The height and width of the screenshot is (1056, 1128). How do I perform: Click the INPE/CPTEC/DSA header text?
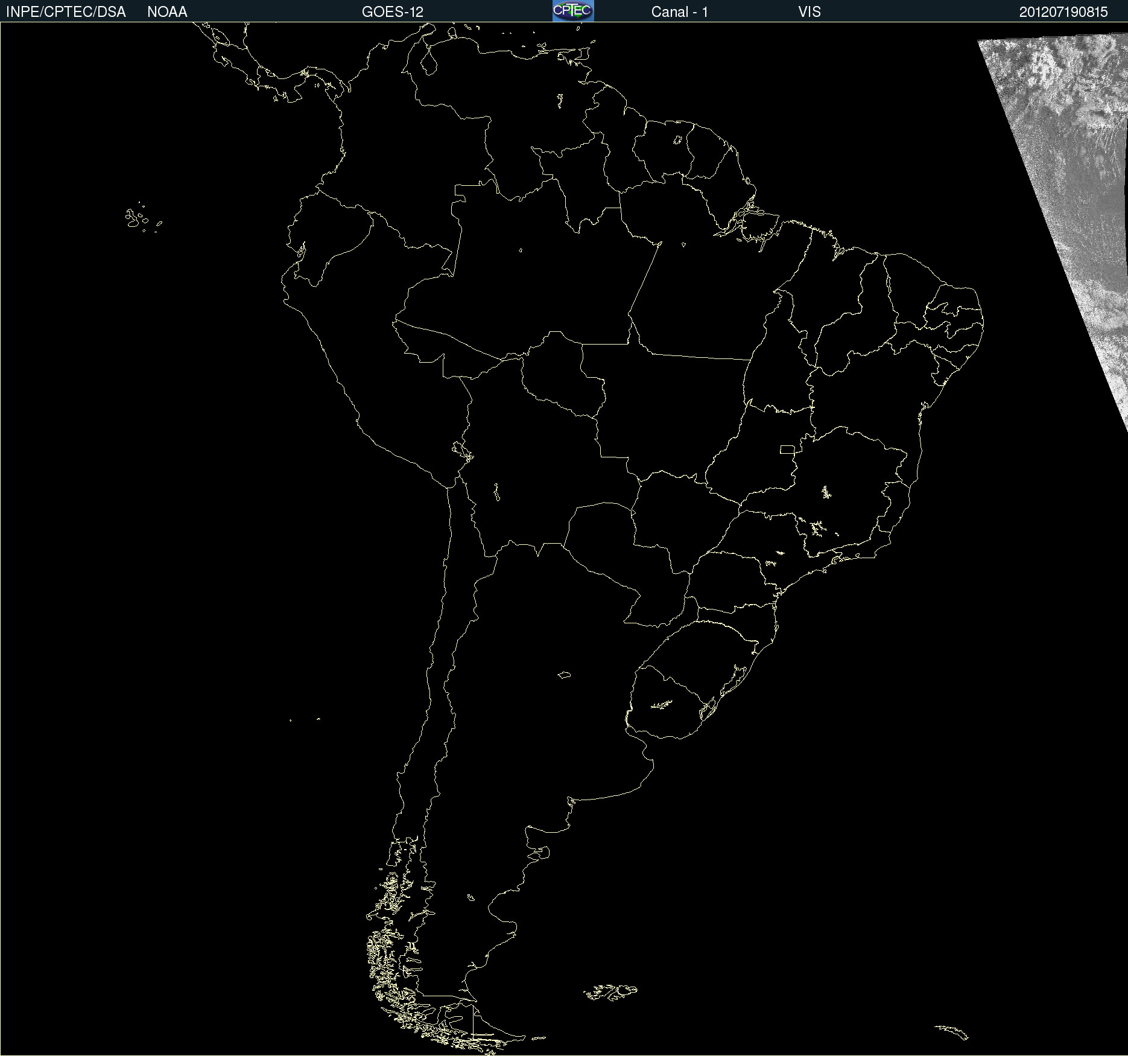(66, 12)
